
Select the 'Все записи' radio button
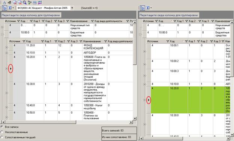pos(2,127)
